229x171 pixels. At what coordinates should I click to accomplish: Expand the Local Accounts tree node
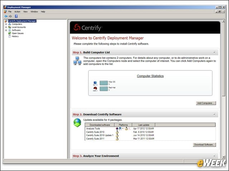coord(6,27)
